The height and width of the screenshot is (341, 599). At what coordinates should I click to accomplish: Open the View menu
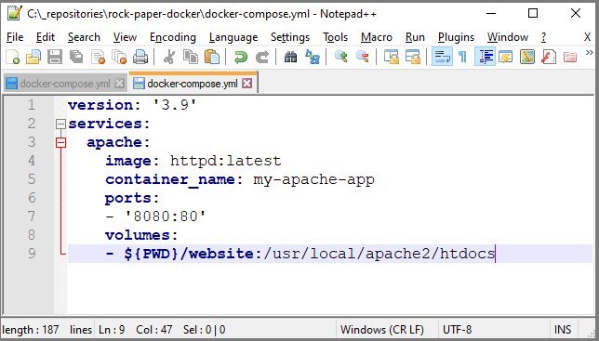125,37
